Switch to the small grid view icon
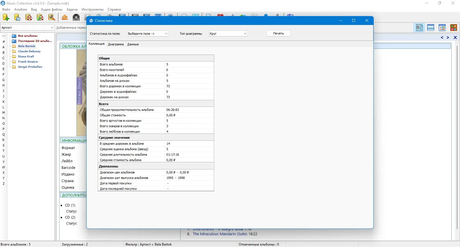 click(442, 28)
